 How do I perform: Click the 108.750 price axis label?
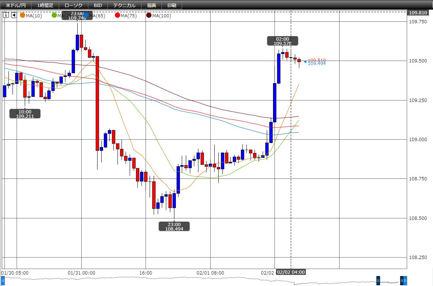tap(418, 179)
